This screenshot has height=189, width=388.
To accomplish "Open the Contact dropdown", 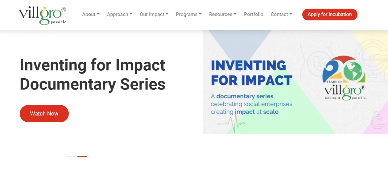I will tap(281, 15).
